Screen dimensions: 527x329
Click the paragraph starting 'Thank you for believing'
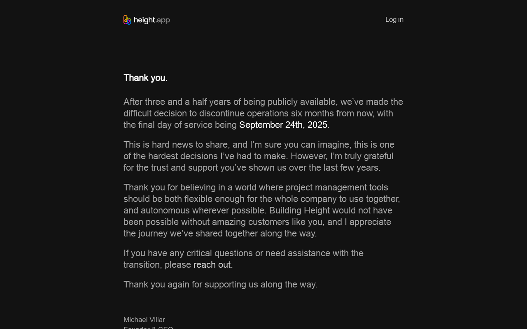click(262, 211)
